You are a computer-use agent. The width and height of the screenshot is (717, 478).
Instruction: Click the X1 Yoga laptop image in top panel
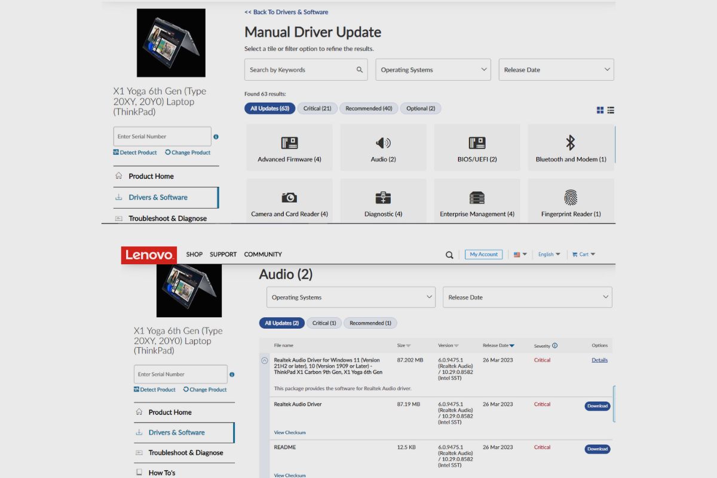(x=171, y=42)
